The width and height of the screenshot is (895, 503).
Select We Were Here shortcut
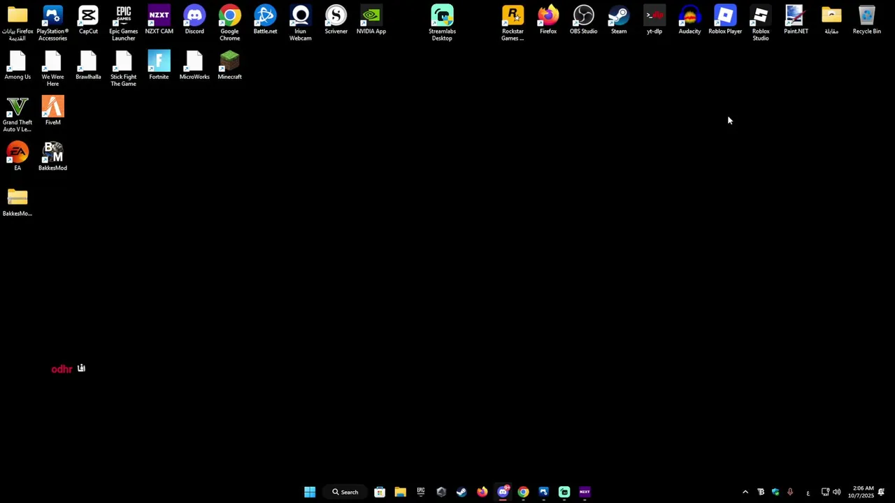tap(52, 68)
